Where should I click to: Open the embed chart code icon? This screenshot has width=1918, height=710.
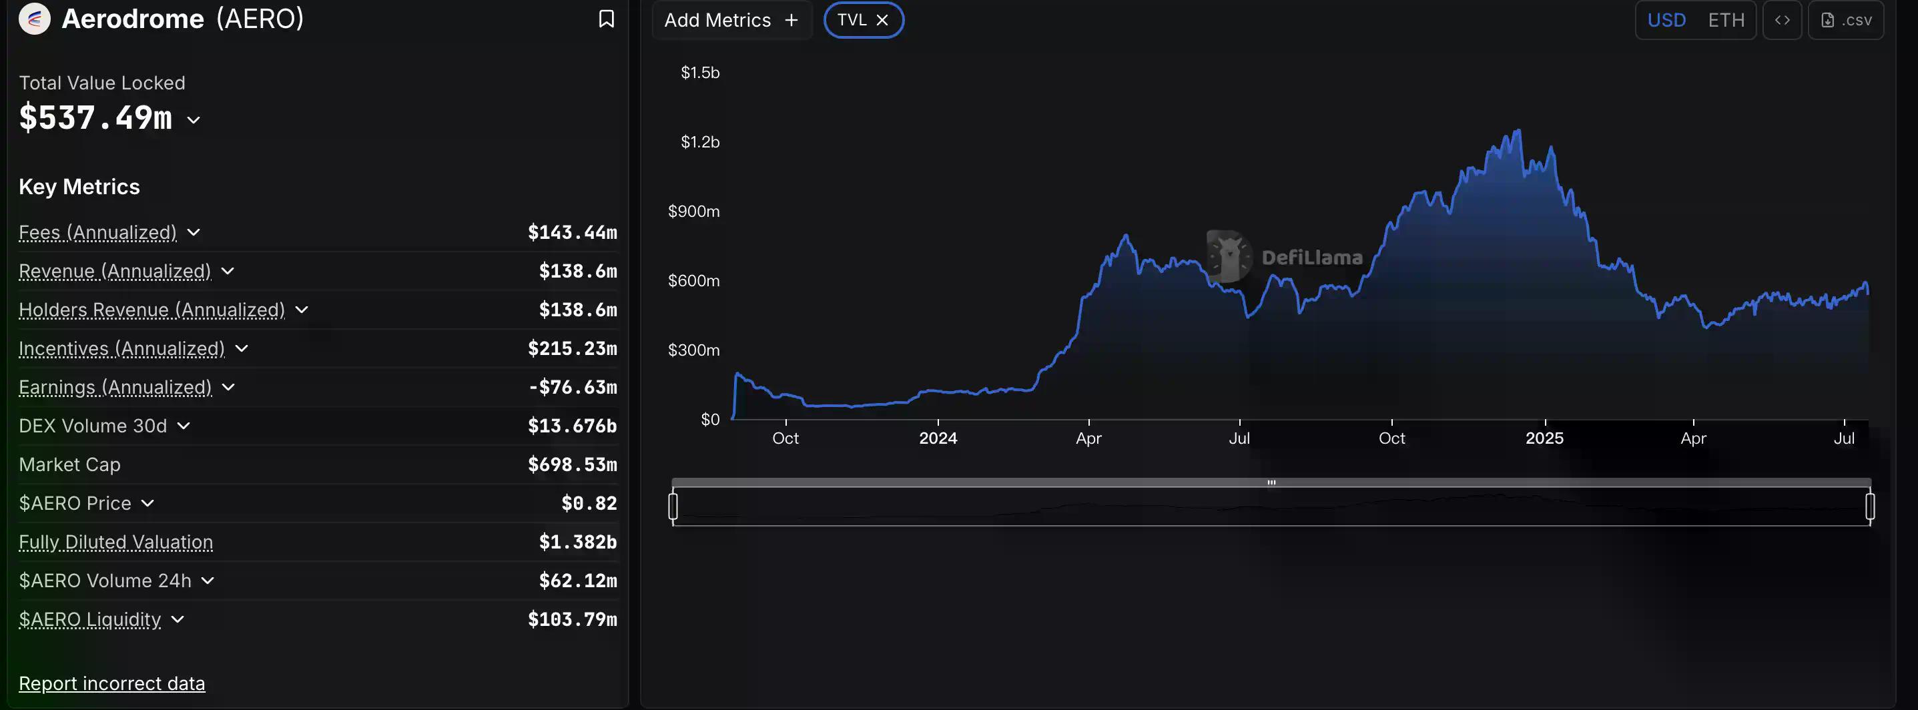pyautogui.click(x=1782, y=20)
